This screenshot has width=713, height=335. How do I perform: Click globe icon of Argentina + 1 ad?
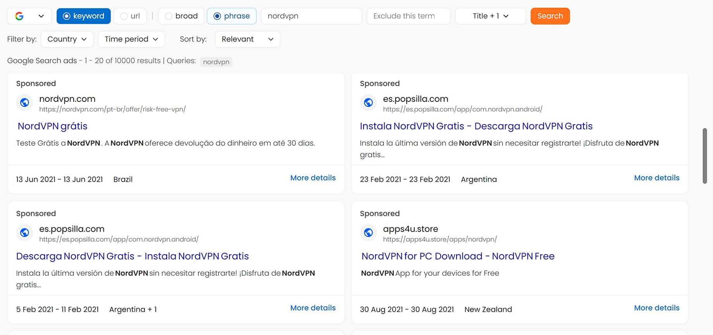pos(24,233)
